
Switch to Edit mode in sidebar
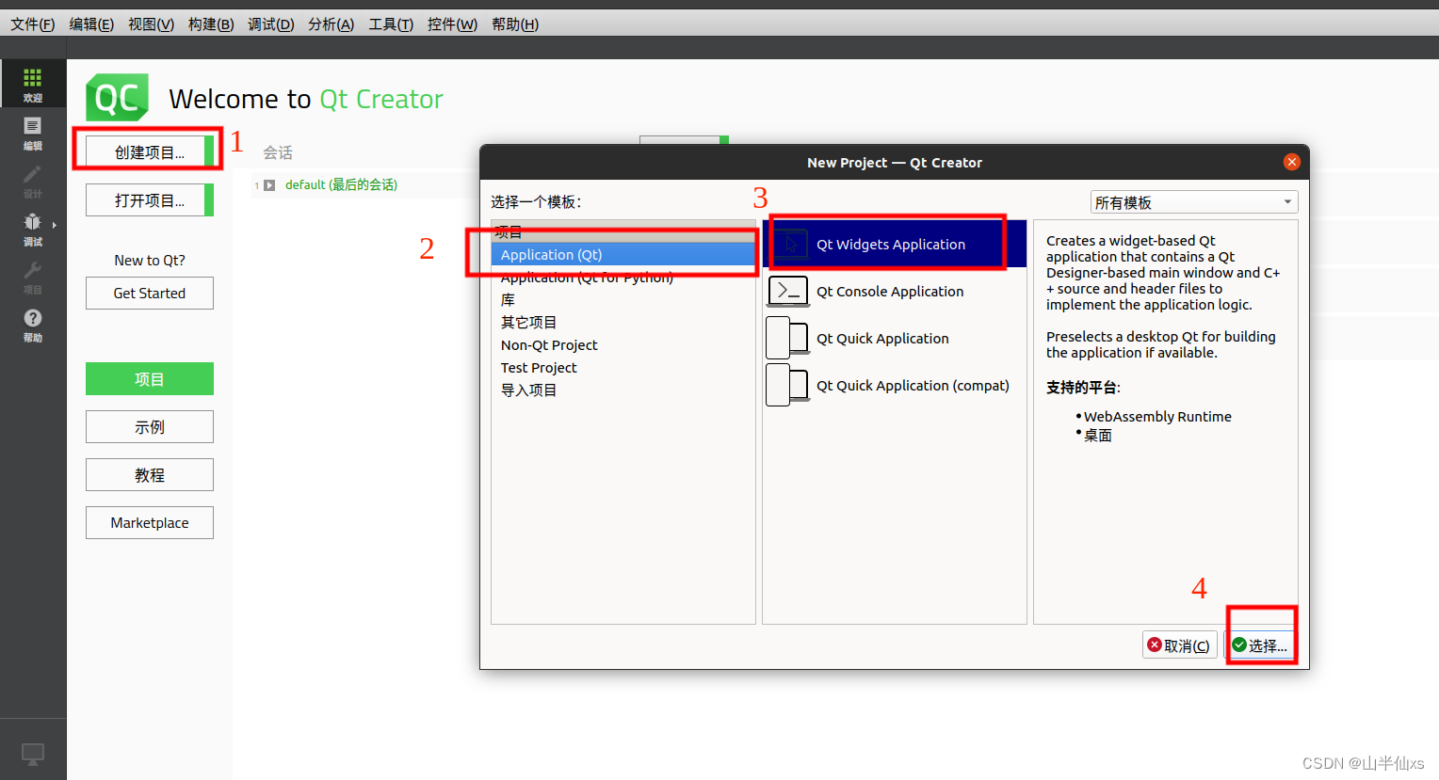[32, 133]
